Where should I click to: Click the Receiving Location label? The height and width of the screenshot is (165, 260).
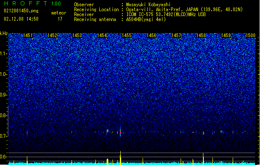click(96, 9)
